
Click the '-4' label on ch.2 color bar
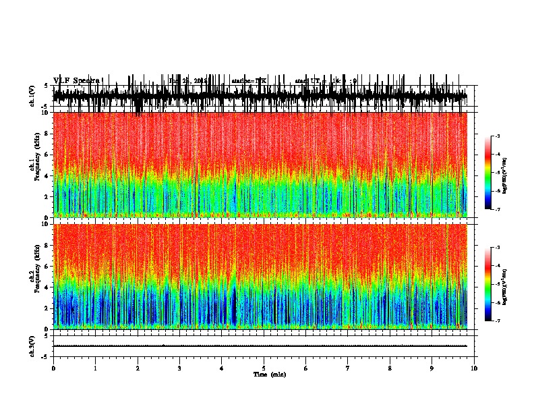497,265
